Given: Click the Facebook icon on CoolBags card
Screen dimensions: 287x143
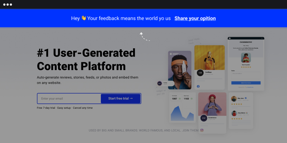Looking at the screenshot, I should click(198, 86).
